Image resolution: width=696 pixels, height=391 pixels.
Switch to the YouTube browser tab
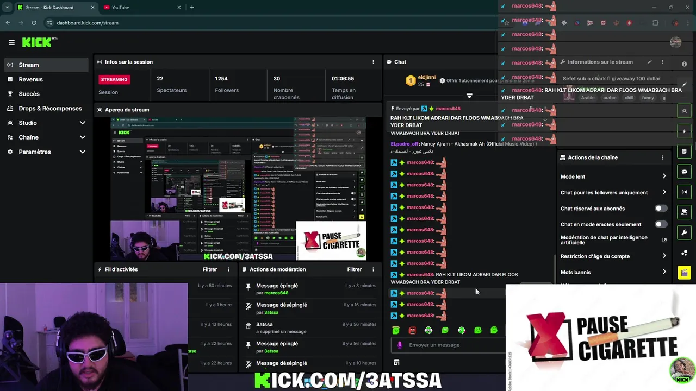pos(142,7)
